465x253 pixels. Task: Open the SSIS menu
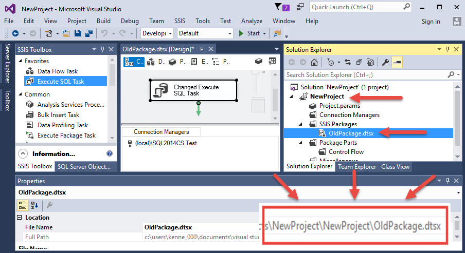click(180, 21)
